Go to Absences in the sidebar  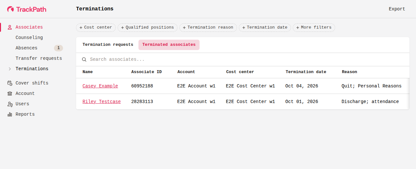click(x=26, y=48)
